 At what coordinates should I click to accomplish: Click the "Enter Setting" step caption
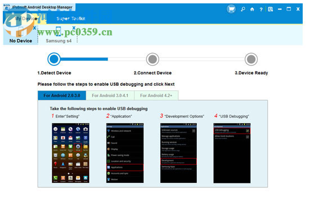click(x=67, y=116)
